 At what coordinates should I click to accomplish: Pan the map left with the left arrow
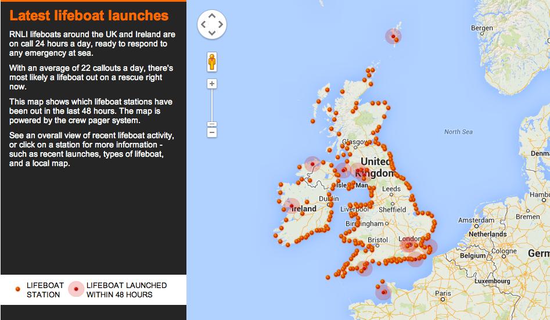204,24
